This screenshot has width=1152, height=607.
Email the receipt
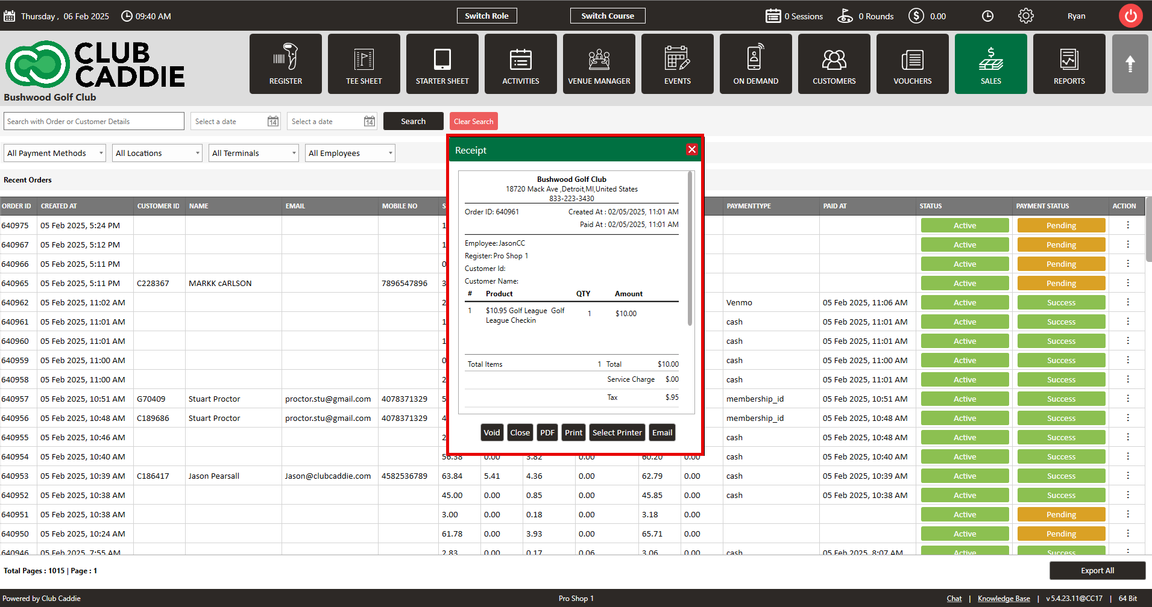[x=662, y=432]
